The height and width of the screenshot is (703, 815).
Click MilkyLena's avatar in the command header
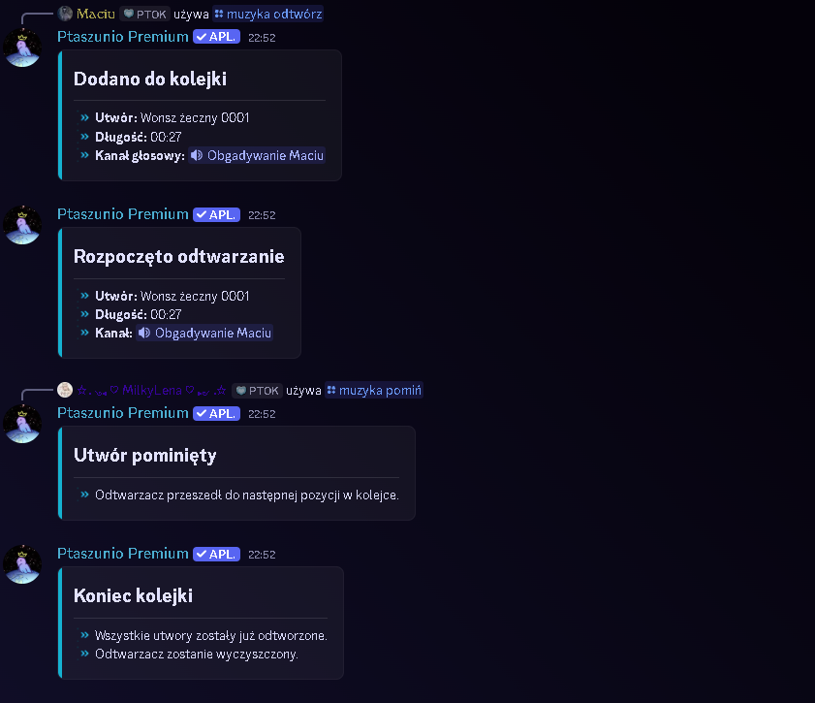point(65,389)
